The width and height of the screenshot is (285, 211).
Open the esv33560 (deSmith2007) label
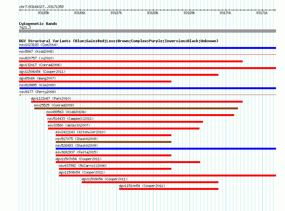[x=69, y=125]
